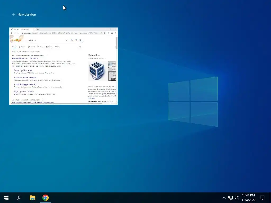Click Chrome's back arrow in the window preview
The width and height of the screenshot is (271, 203).
(12, 33)
